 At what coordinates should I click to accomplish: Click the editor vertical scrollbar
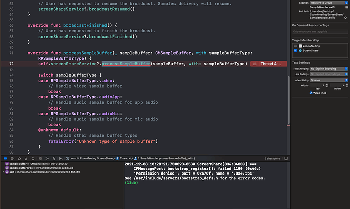point(289,100)
